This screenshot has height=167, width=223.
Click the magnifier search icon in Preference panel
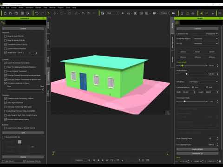point(3,22)
